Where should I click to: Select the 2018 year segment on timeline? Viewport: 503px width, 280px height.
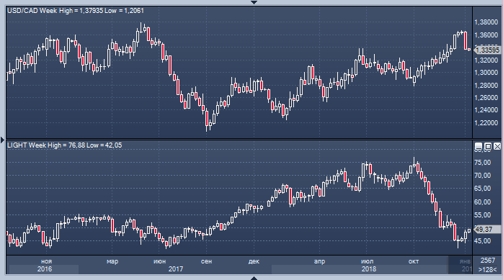point(368,269)
